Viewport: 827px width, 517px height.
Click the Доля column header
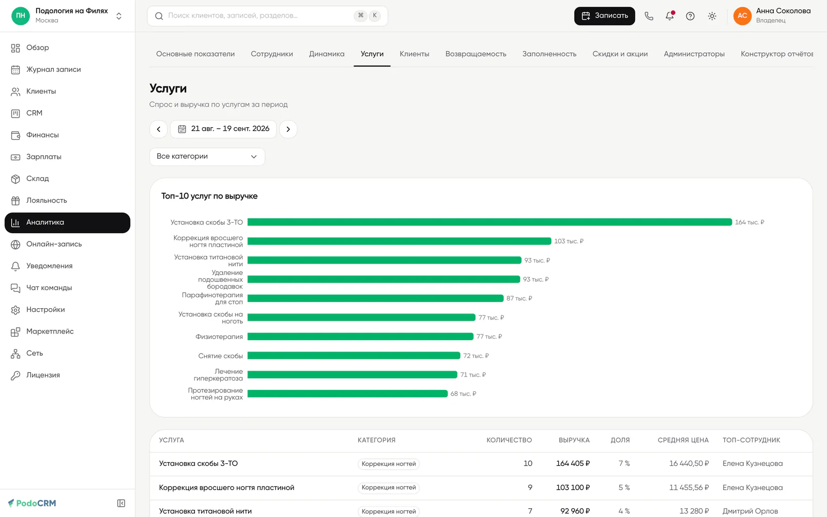pyautogui.click(x=620, y=440)
